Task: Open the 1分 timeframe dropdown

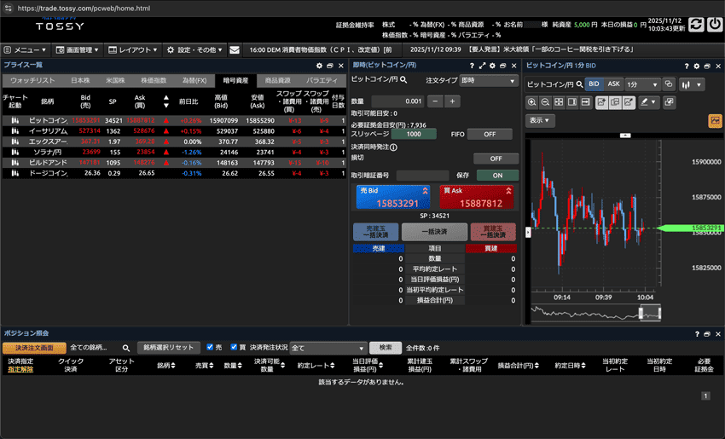Action: (641, 84)
